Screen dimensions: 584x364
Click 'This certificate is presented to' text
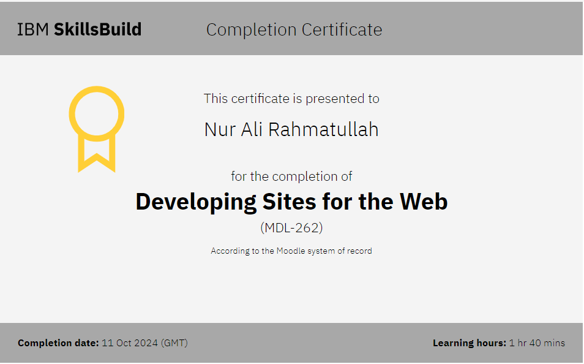click(291, 99)
